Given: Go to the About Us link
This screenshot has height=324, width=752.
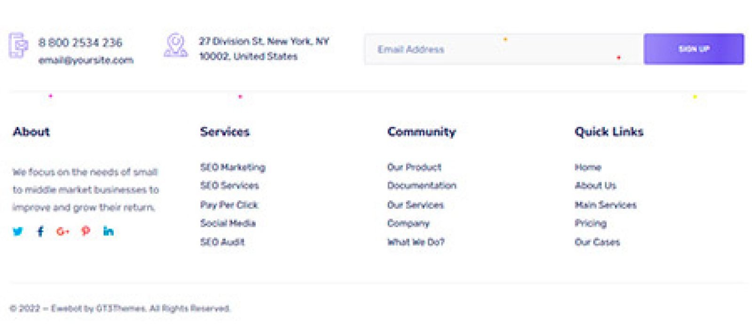Looking at the screenshot, I should pos(595,185).
